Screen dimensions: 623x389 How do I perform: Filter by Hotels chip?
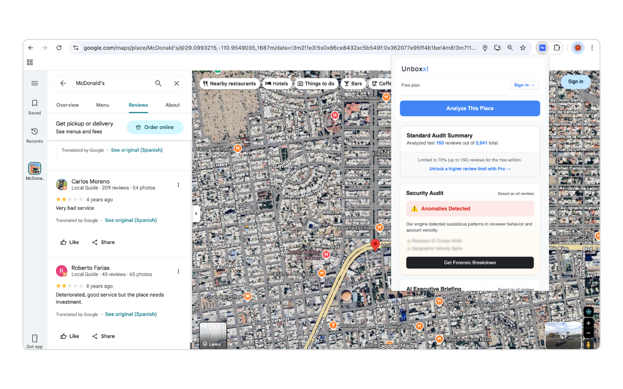(276, 84)
